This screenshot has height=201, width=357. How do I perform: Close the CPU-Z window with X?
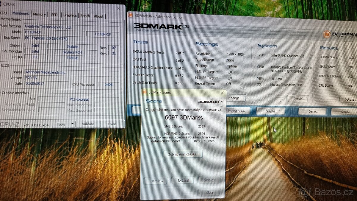[118, 8]
